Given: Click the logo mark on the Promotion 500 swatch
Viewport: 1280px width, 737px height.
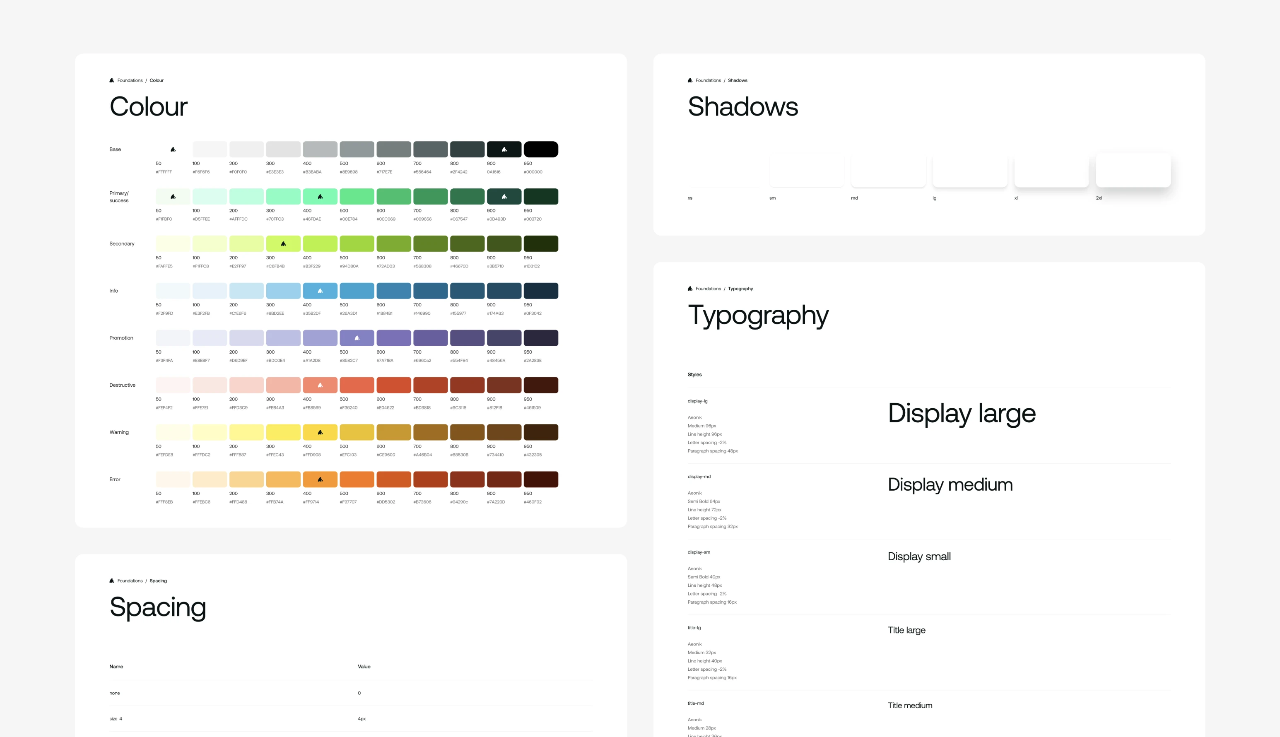Looking at the screenshot, I should pos(357,338).
